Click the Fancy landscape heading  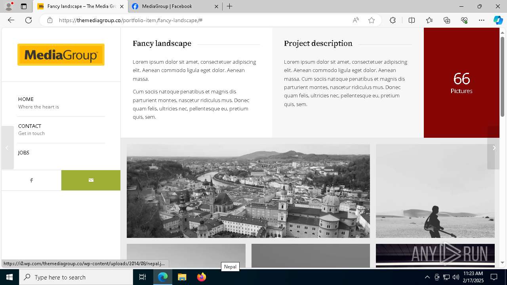[162, 44]
